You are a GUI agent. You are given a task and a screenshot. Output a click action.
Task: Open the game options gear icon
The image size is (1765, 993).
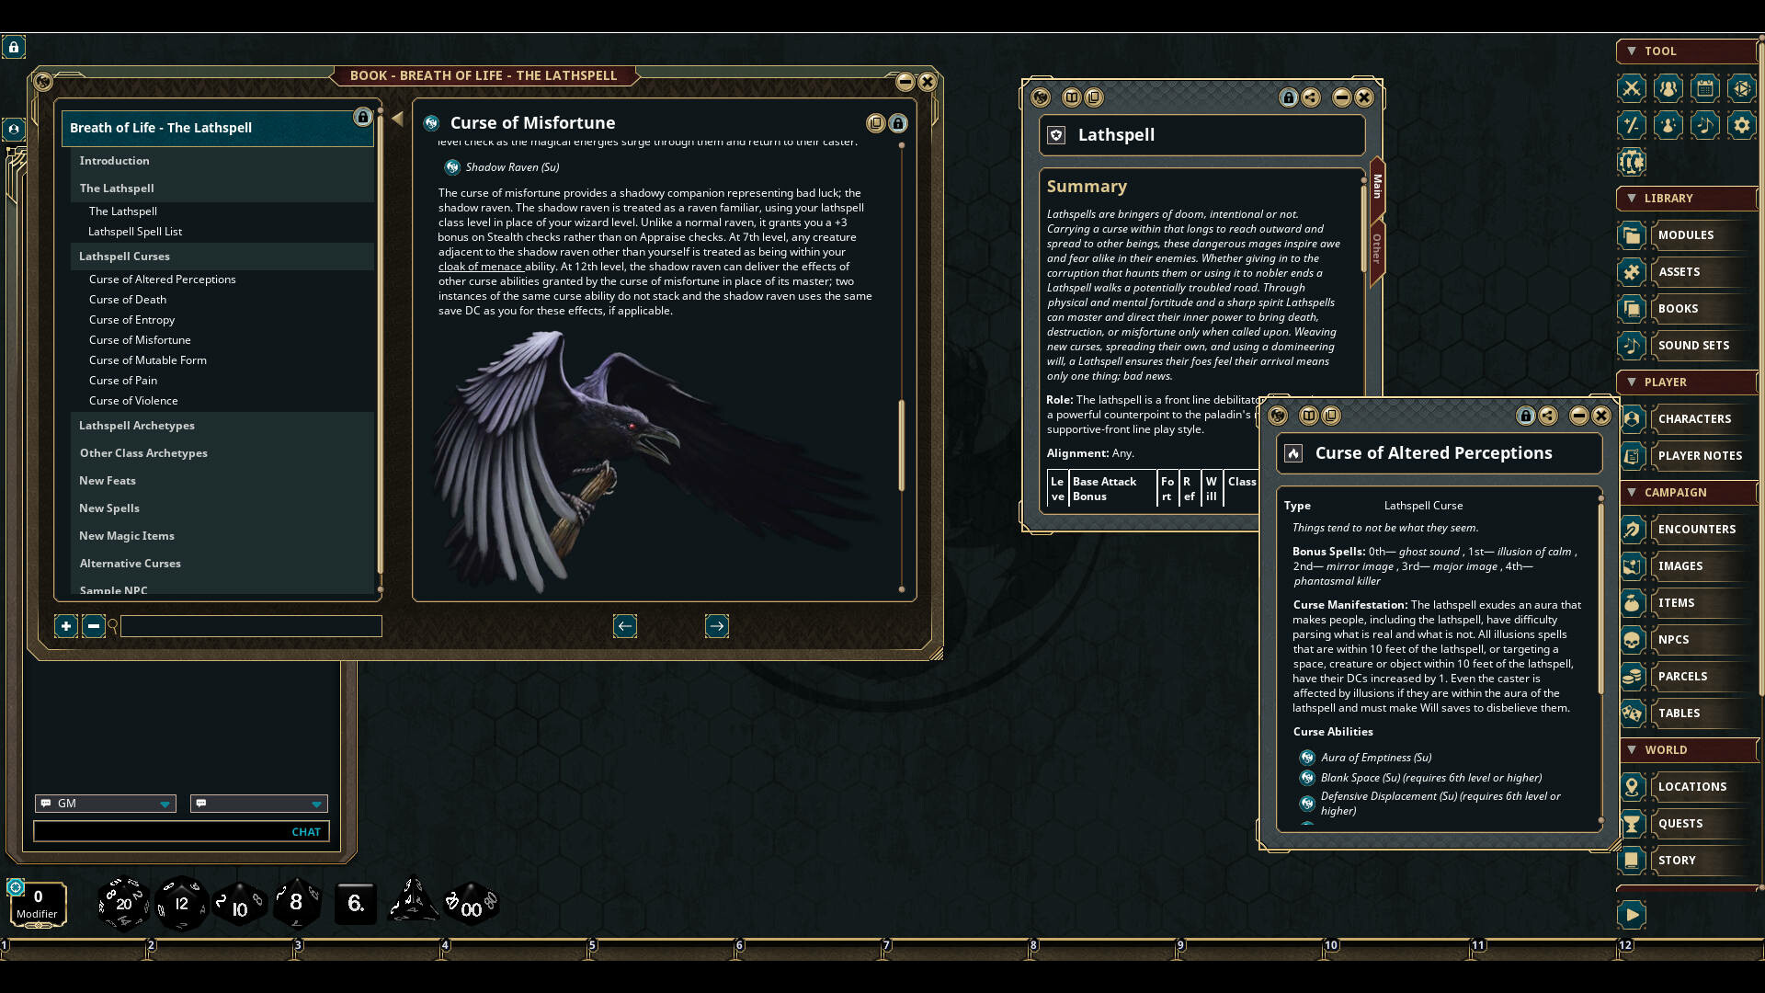point(1742,125)
